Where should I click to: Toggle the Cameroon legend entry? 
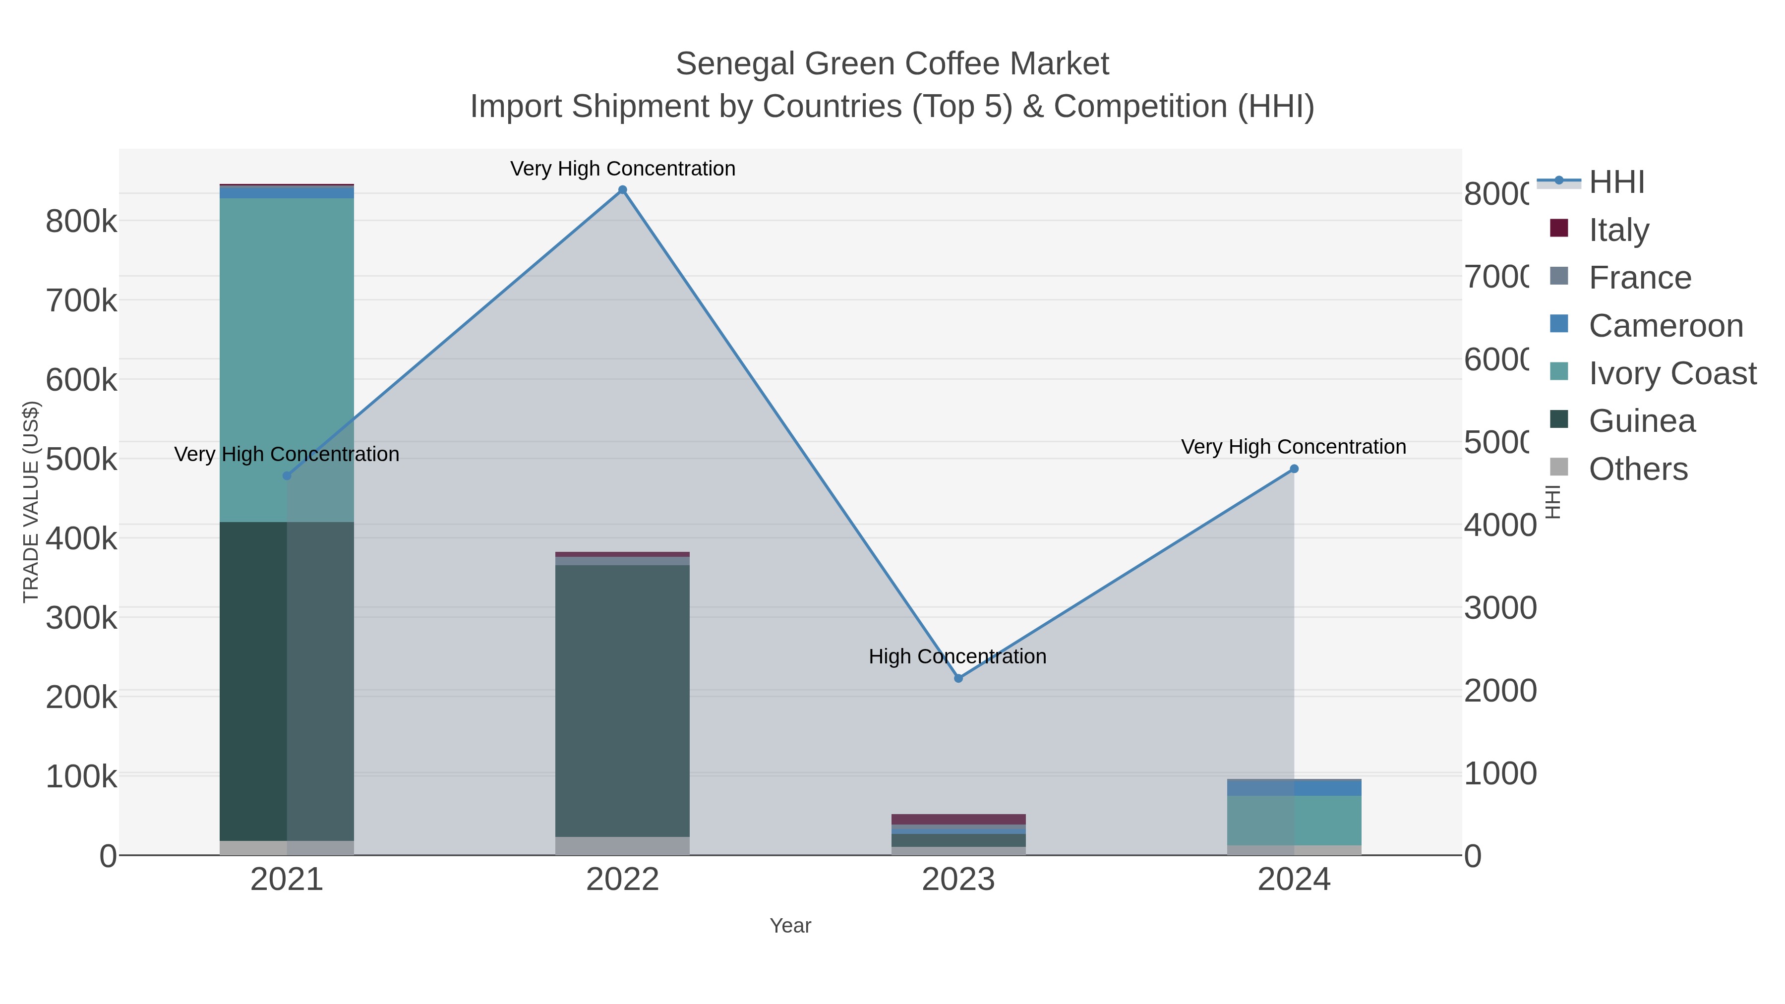tap(1646, 326)
